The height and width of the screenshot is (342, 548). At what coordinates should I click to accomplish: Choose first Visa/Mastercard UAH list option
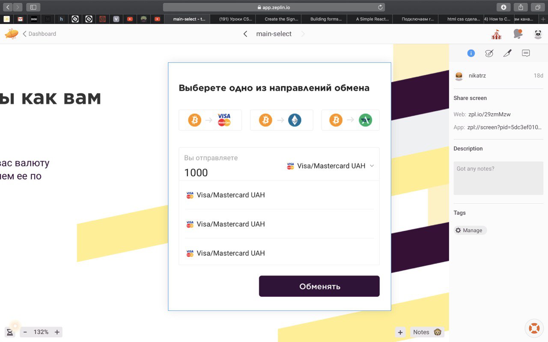(279, 195)
